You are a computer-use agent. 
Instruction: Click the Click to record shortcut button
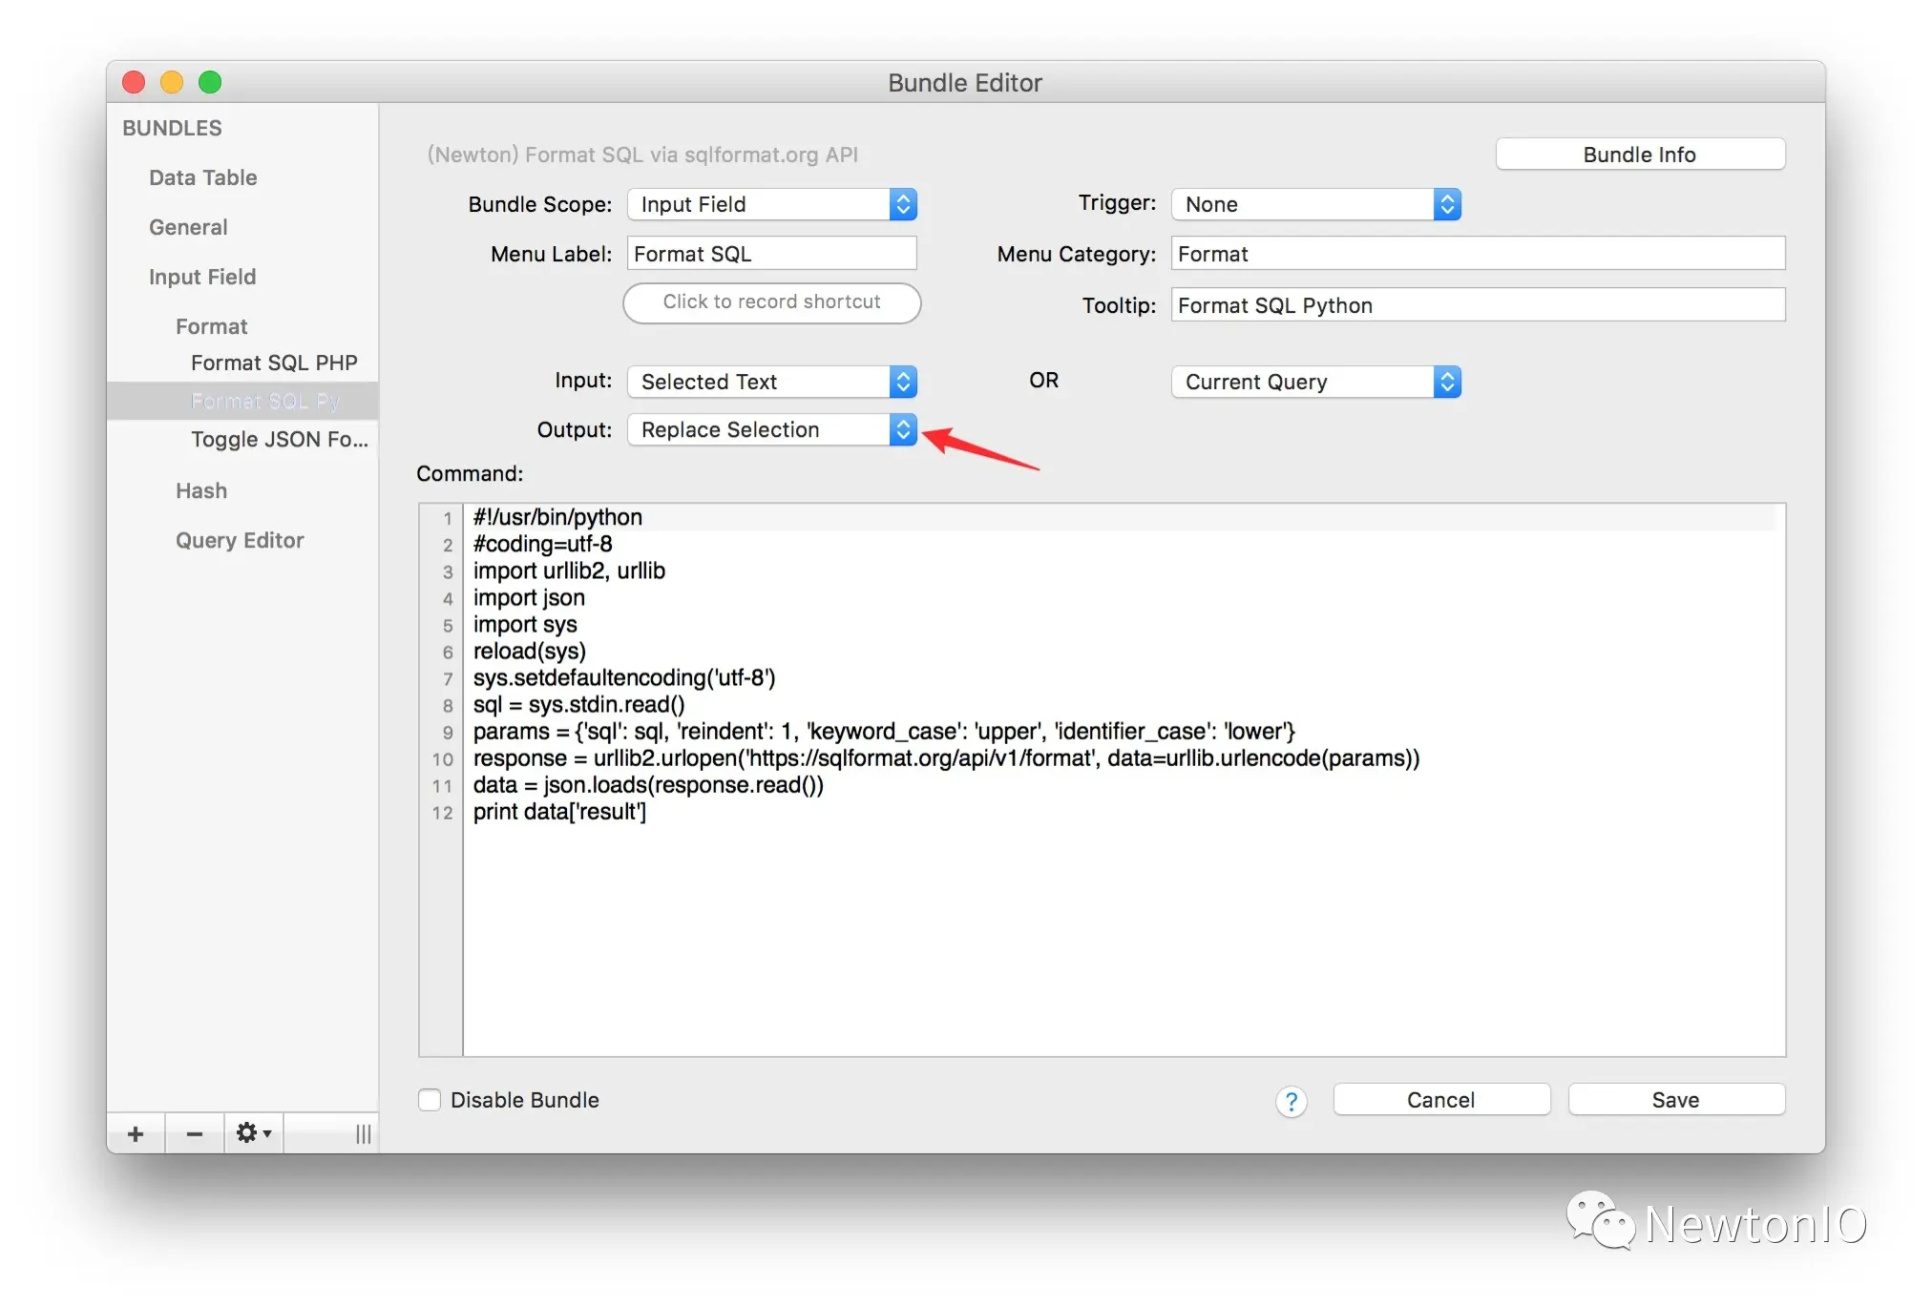(x=772, y=302)
